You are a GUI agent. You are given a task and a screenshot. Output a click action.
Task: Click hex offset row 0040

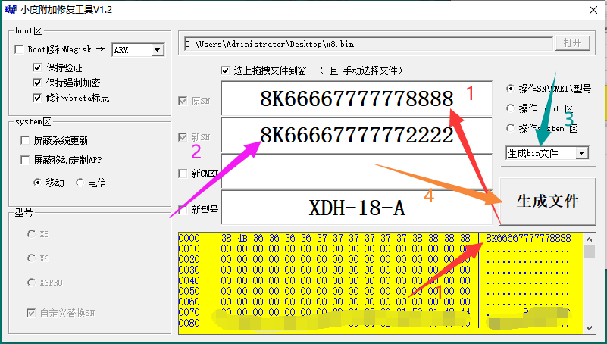click(189, 280)
